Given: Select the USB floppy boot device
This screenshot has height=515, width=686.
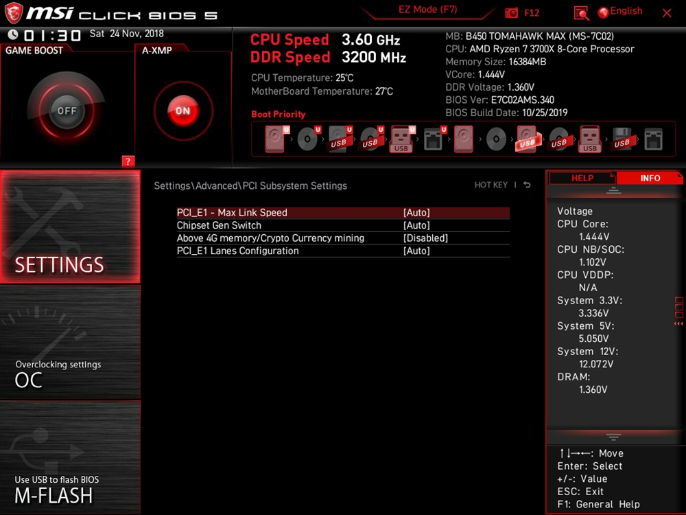Looking at the screenshot, I should pos(622,139).
